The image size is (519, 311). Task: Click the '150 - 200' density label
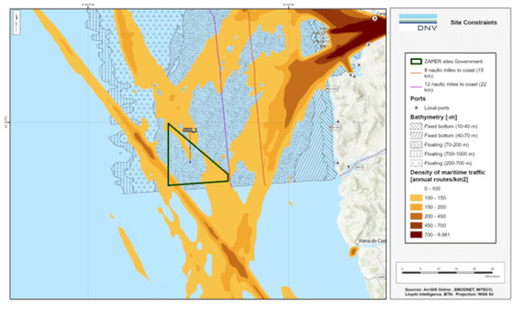click(435, 207)
